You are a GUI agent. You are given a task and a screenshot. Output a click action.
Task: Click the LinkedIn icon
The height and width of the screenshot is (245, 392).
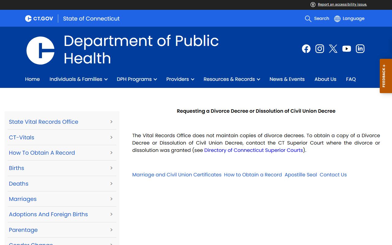(x=360, y=49)
